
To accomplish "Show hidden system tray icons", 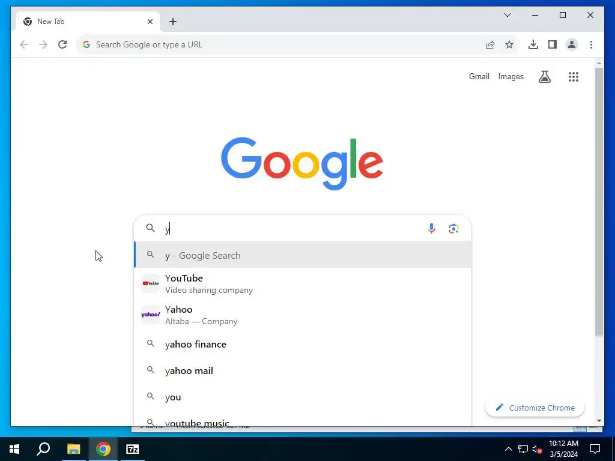I will (x=508, y=449).
